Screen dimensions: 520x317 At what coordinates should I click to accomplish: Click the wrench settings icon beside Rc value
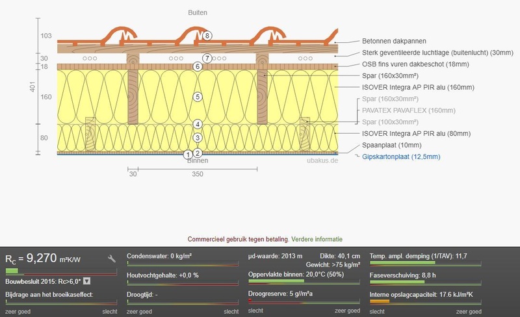point(112,259)
